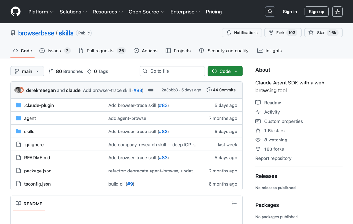The height and width of the screenshot is (224, 353).
Task: Click the Go to file search field
Action: (172, 71)
